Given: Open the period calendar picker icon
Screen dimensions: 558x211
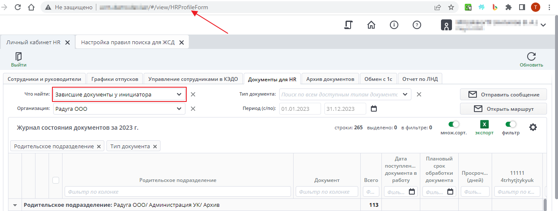Looking at the screenshot, I should 373,109.
